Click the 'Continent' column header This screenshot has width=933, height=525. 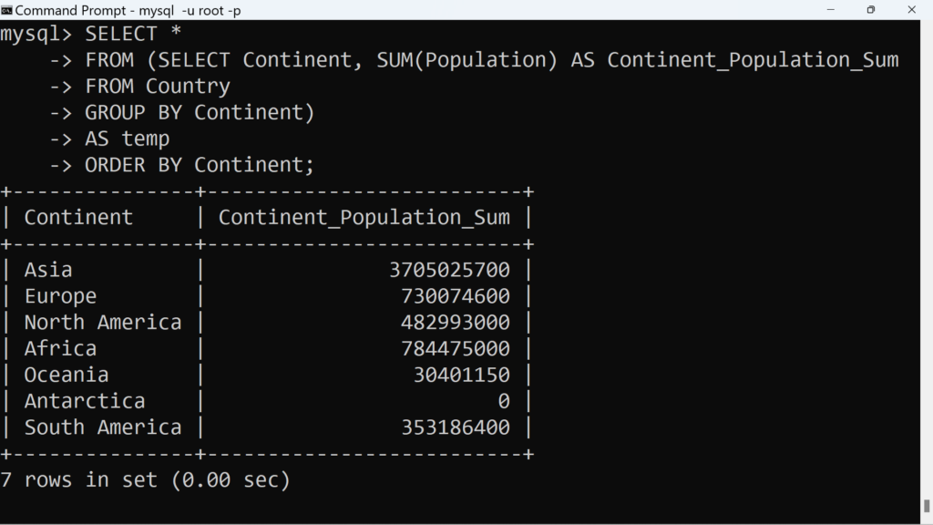click(78, 217)
